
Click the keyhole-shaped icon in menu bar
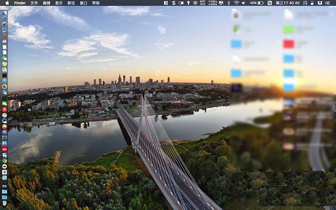[x=188, y=3]
